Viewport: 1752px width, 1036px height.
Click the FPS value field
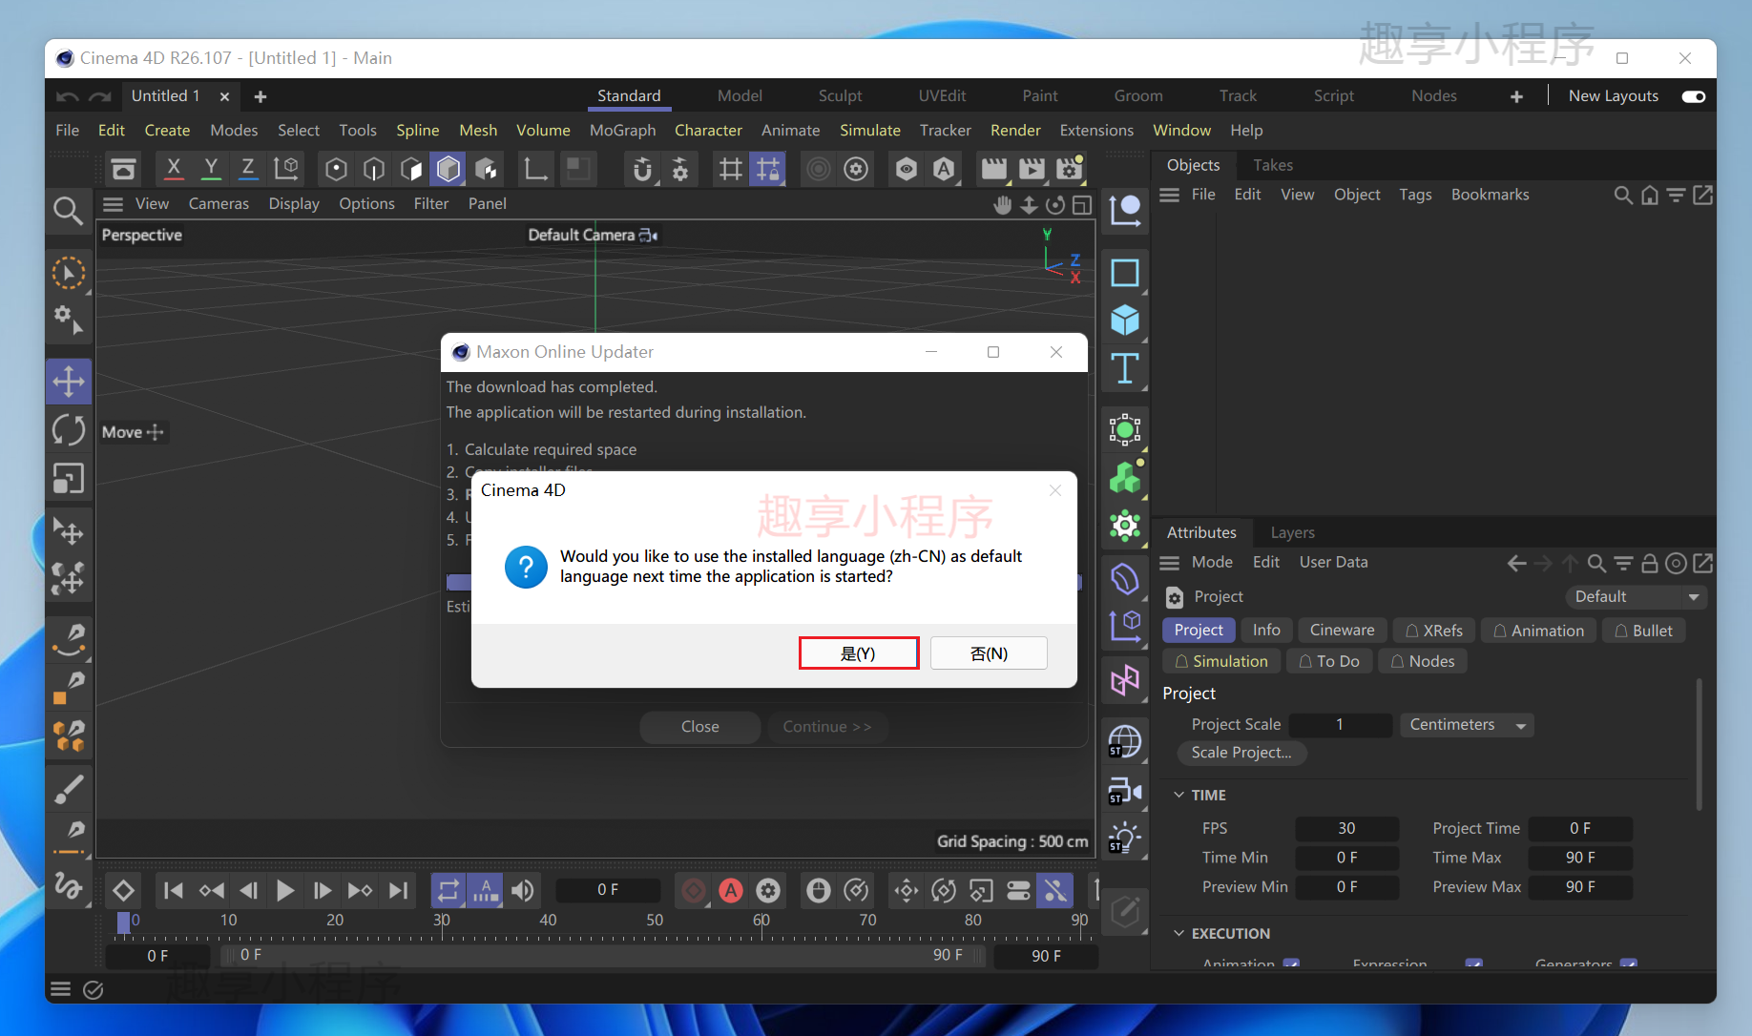[1346, 829]
